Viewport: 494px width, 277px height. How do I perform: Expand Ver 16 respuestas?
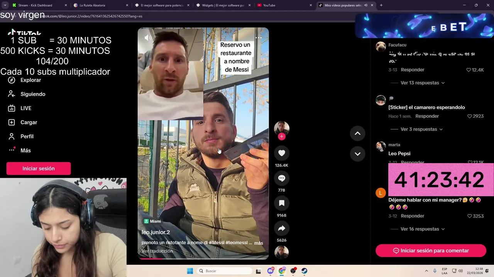(x=423, y=229)
